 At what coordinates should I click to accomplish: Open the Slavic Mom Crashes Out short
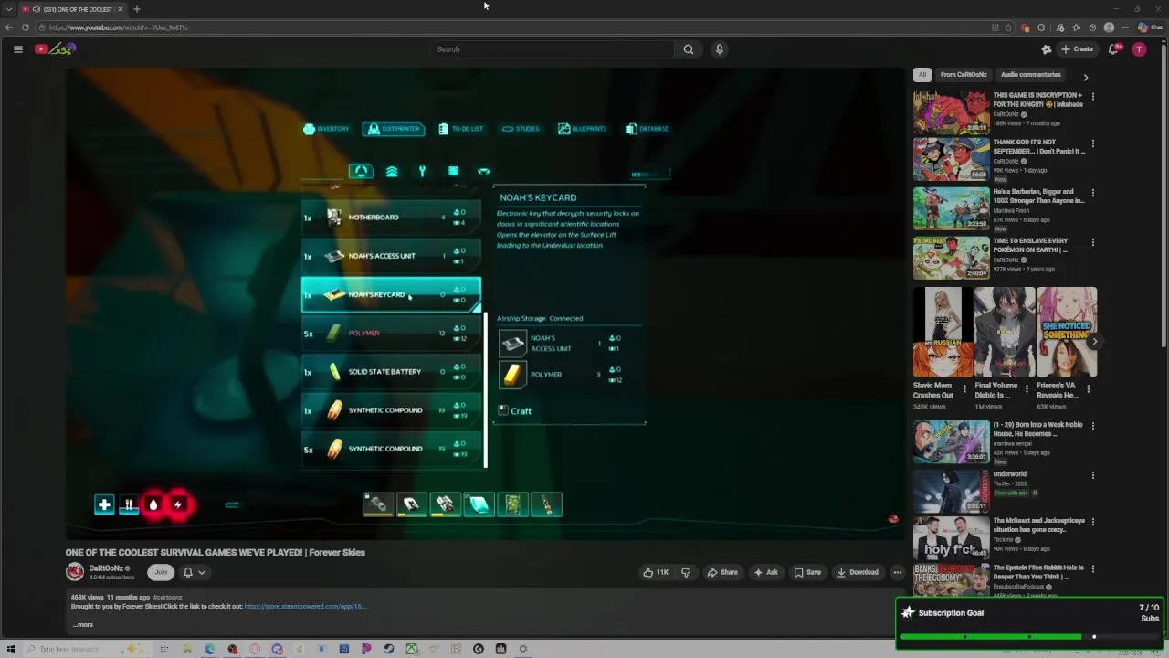pos(943,332)
